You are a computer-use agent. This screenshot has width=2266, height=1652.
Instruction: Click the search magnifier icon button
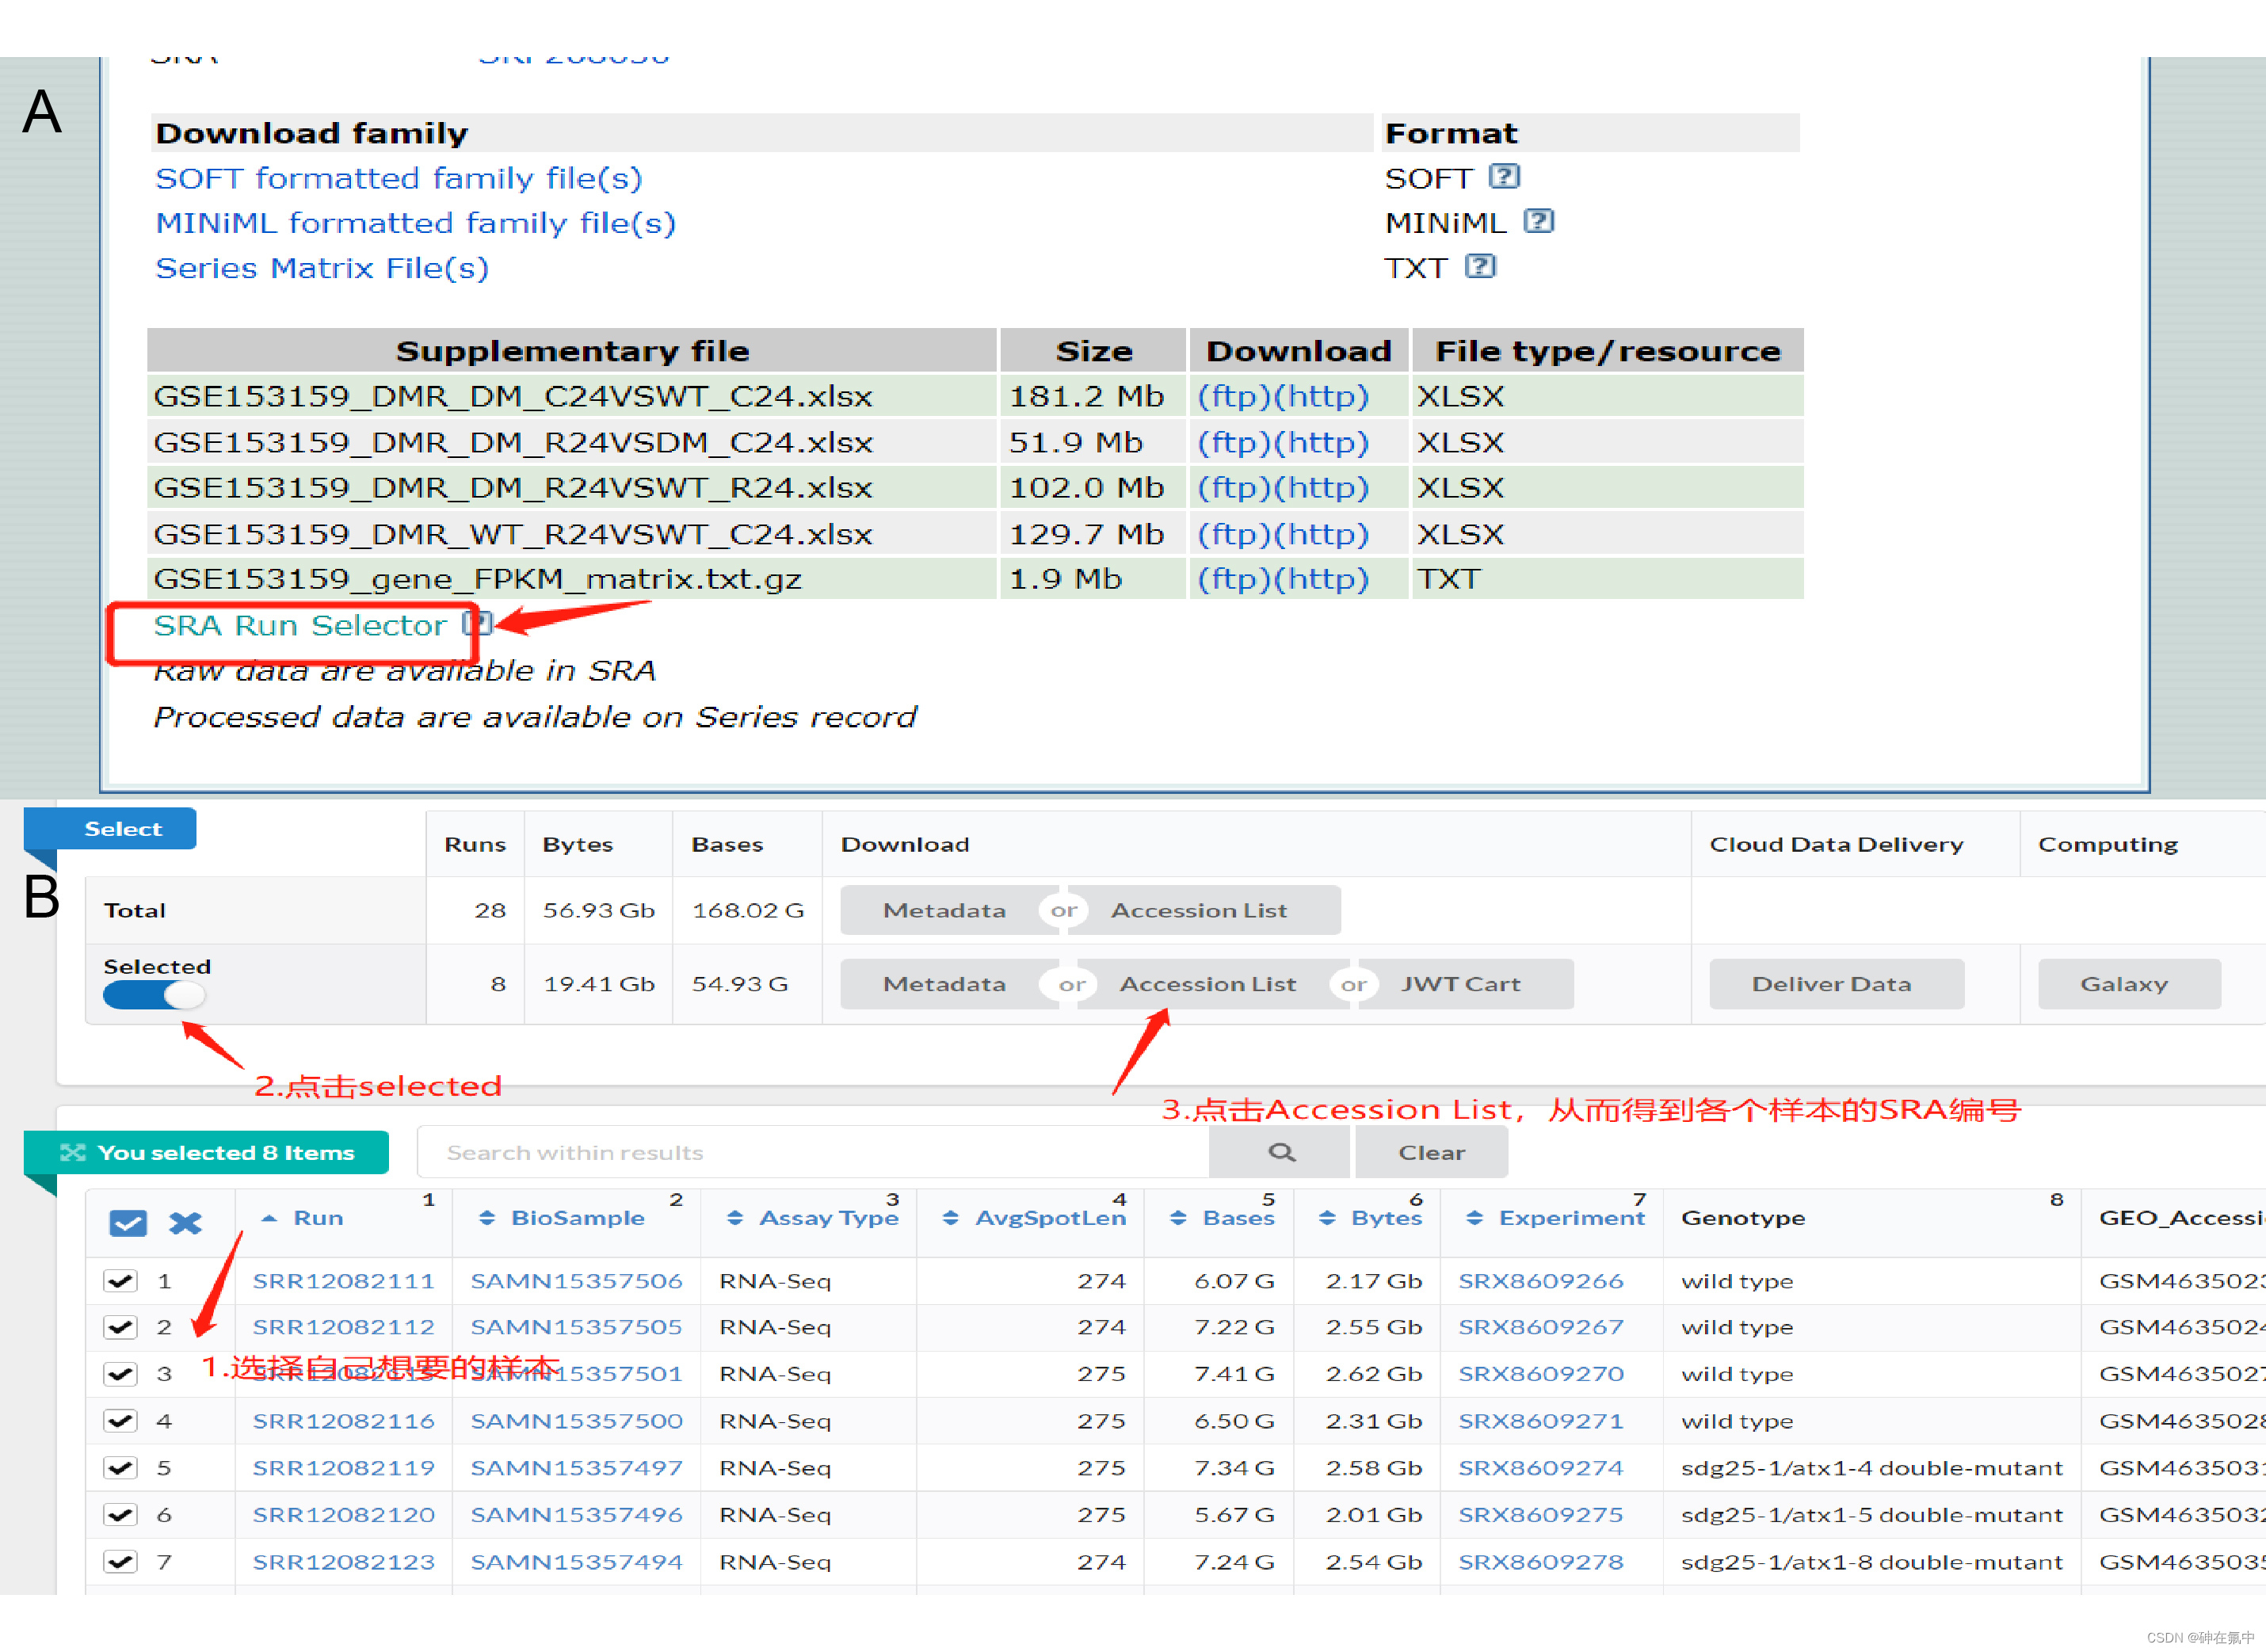(x=1280, y=1153)
